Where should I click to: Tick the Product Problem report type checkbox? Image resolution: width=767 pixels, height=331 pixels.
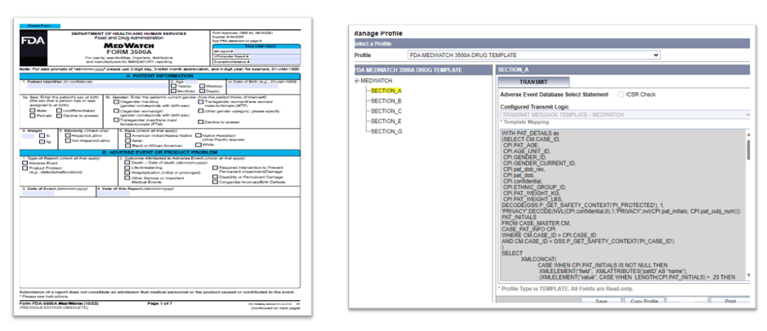tap(25, 168)
